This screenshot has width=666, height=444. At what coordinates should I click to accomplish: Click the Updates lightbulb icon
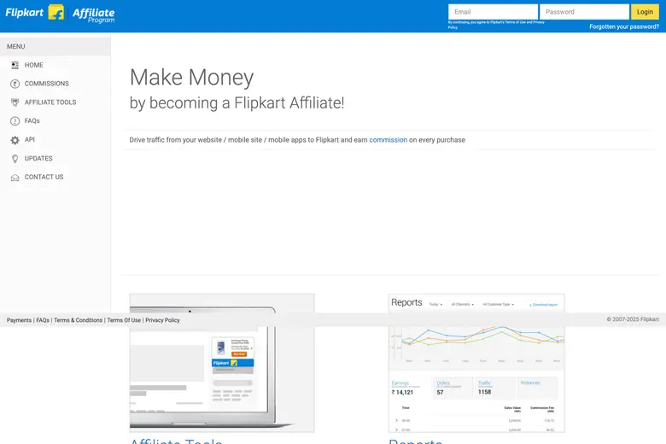click(15, 159)
